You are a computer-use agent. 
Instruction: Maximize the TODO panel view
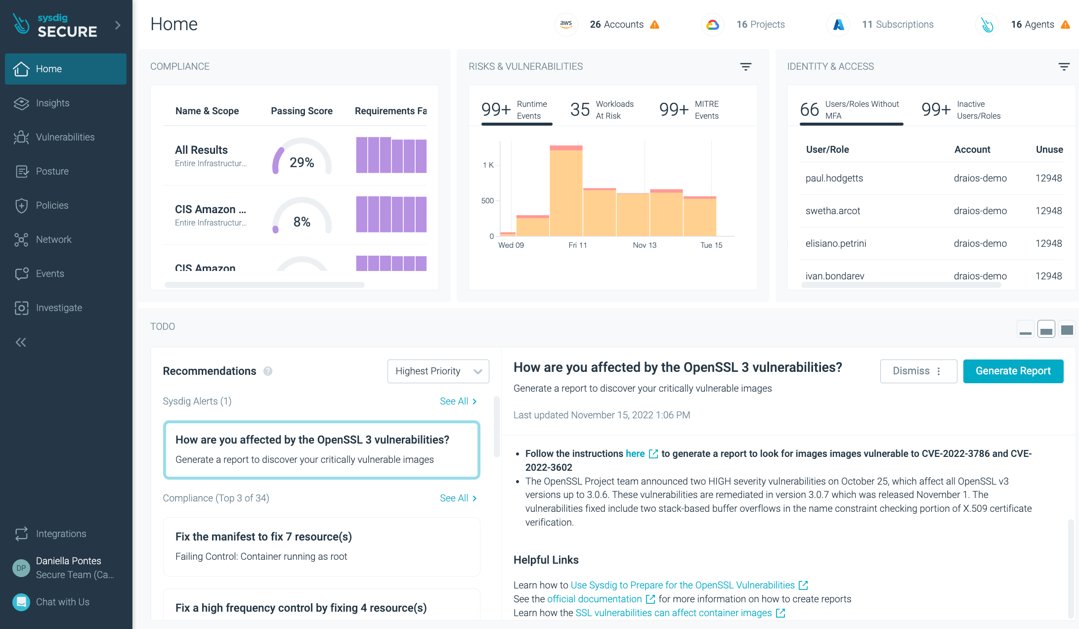[x=1067, y=330]
